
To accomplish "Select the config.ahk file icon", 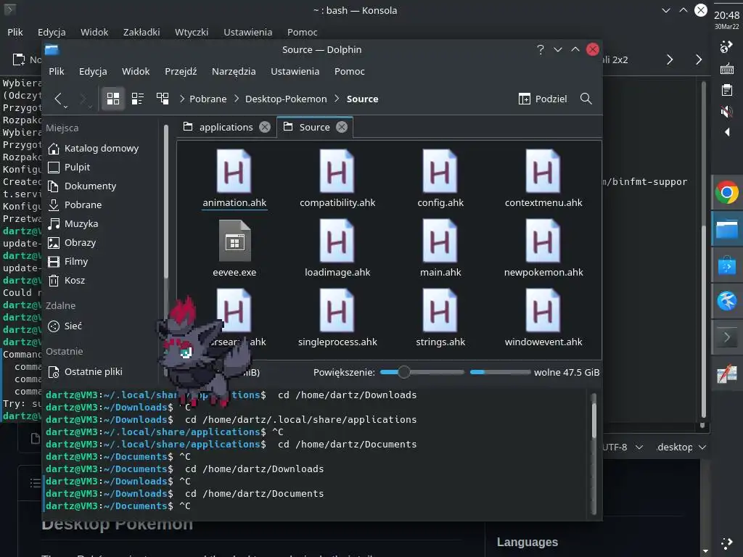I will click(440, 171).
